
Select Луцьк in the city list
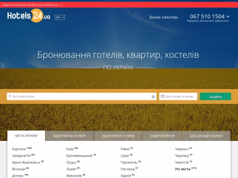pos(71,162)
